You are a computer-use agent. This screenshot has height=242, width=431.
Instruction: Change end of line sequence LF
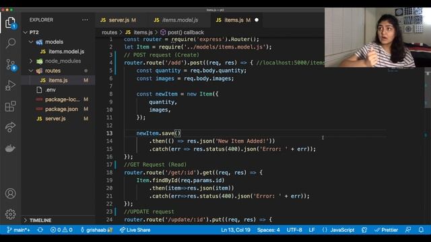[x=312, y=230]
